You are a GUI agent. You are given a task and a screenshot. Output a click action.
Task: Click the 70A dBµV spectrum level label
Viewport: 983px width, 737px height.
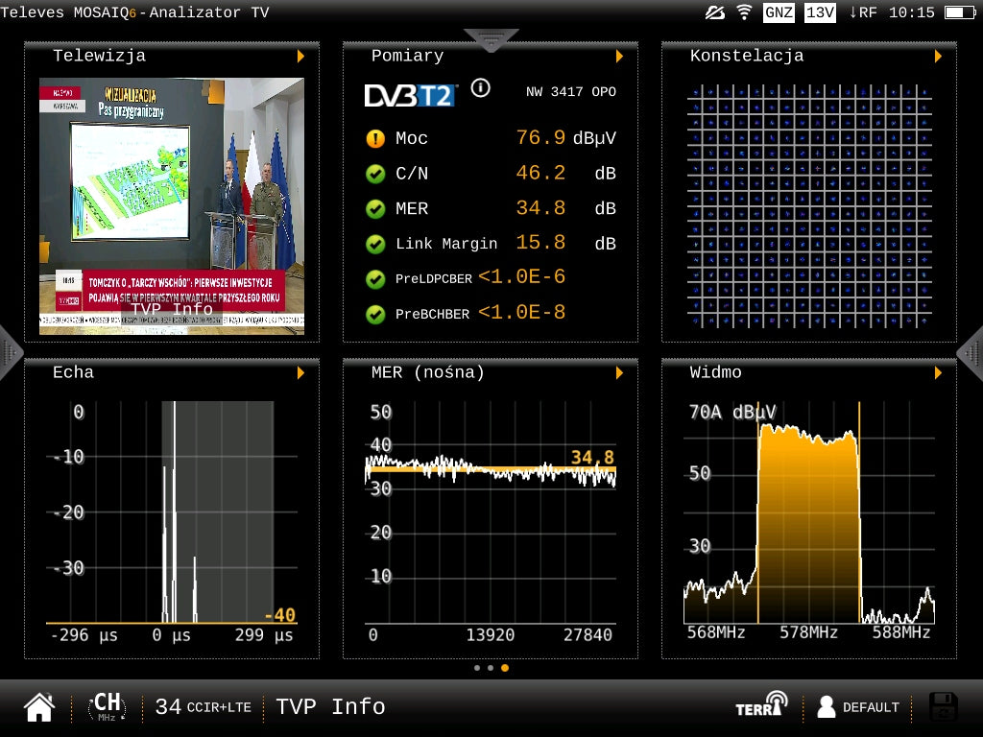(x=732, y=412)
